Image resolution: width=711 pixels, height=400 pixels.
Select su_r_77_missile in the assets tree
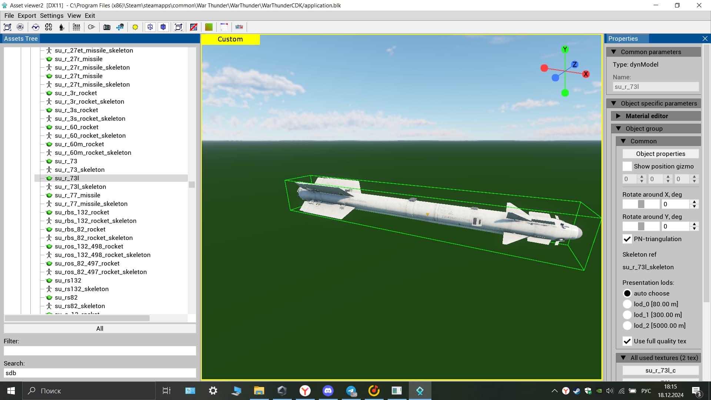pyautogui.click(x=77, y=195)
